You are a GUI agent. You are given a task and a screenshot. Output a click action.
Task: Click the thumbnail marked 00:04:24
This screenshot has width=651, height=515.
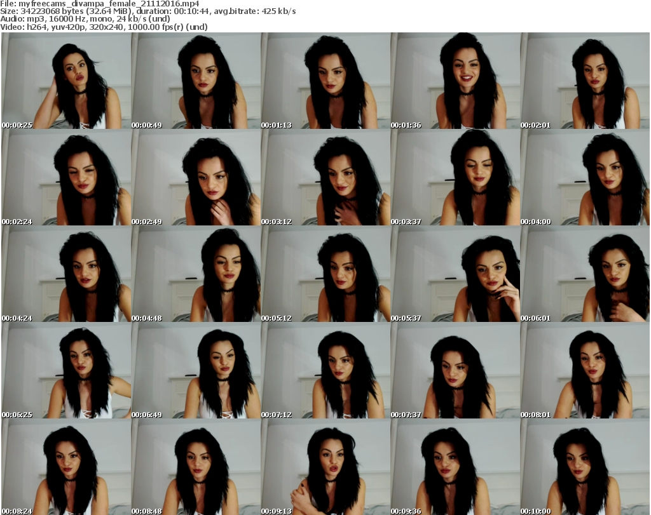[x=66, y=274]
